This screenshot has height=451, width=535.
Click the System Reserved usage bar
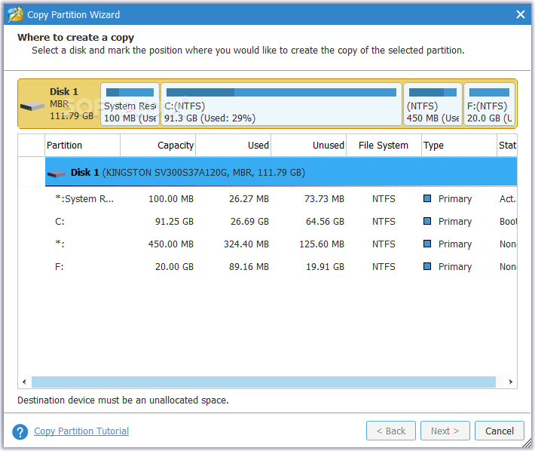pyautogui.click(x=130, y=92)
